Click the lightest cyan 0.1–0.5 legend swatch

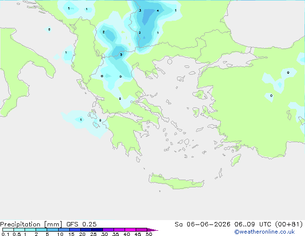[8, 230]
